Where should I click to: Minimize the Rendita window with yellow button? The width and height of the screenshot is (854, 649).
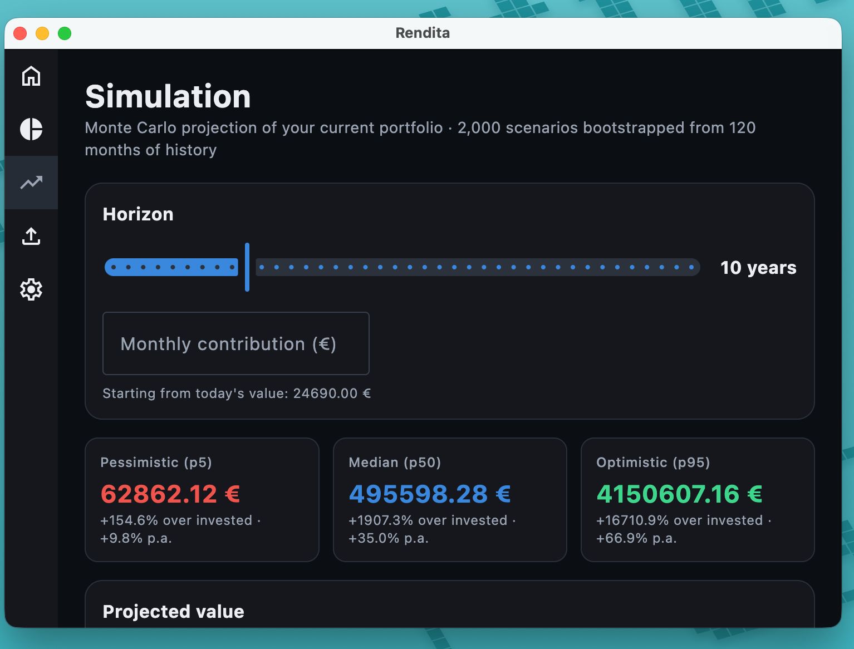point(42,33)
